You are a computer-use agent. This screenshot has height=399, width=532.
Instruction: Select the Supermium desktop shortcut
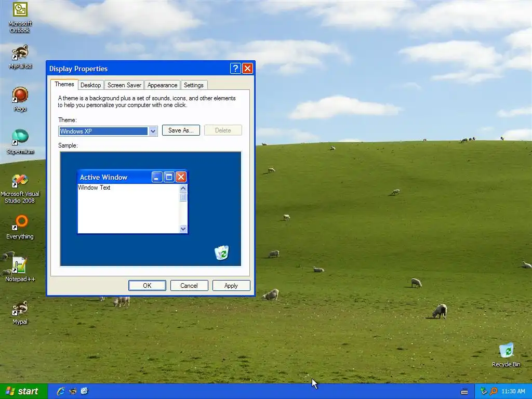pos(20,142)
